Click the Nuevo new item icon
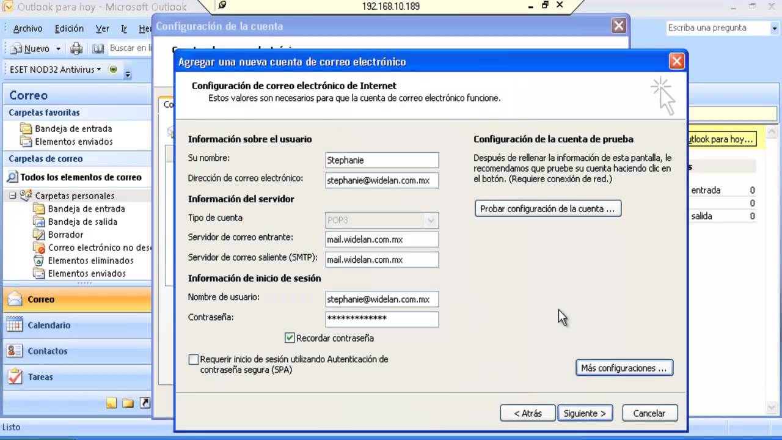 [x=17, y=48]
